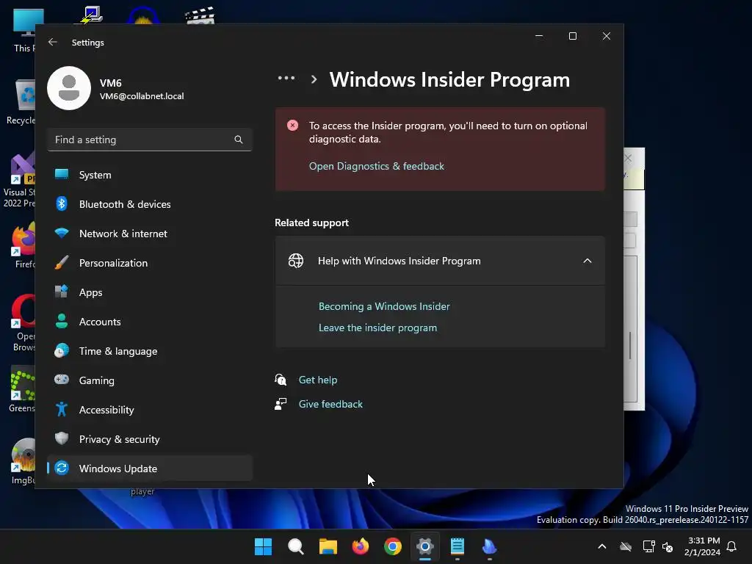Click the muted volume tray icon

(667, 546)
